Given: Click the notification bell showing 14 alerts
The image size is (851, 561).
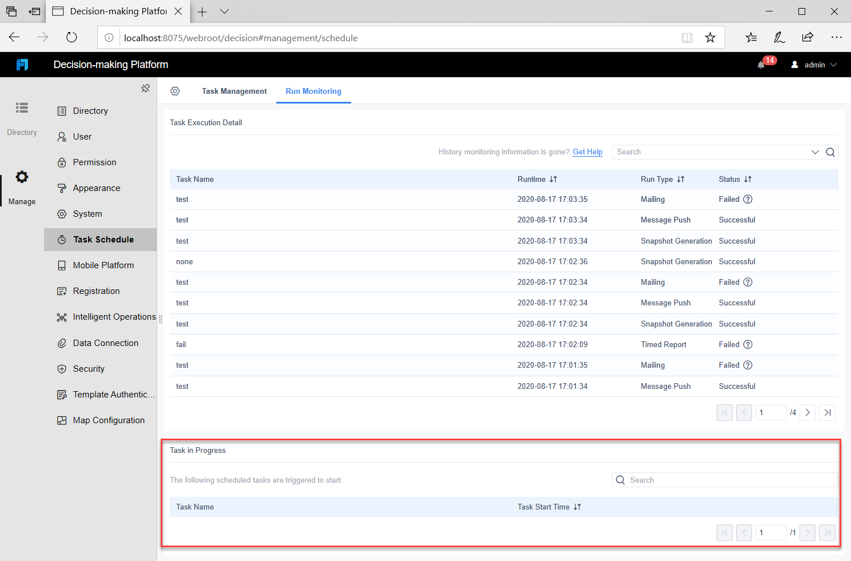Looking at the screenshot, I should point(762,64).
